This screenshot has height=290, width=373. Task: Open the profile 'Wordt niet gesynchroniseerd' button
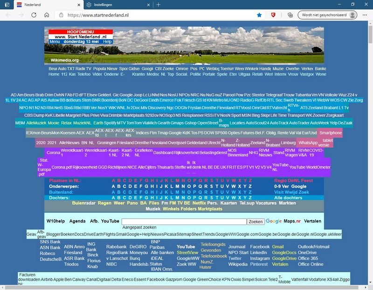[327, 15]
